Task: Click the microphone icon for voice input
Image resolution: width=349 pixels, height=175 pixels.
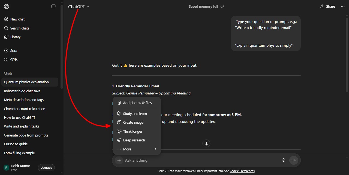Action: point(284,160)
